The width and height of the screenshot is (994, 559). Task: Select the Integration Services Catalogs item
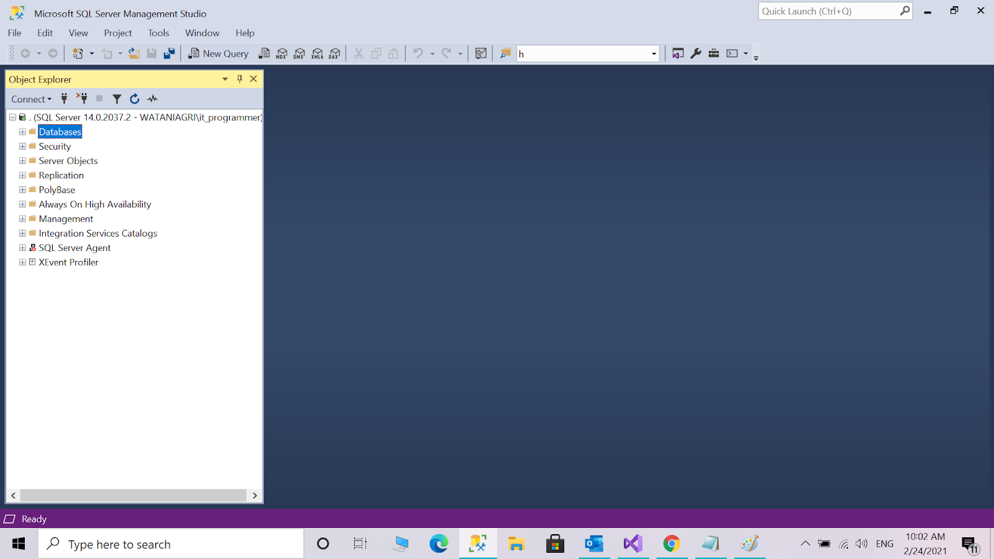coord(98,233)
